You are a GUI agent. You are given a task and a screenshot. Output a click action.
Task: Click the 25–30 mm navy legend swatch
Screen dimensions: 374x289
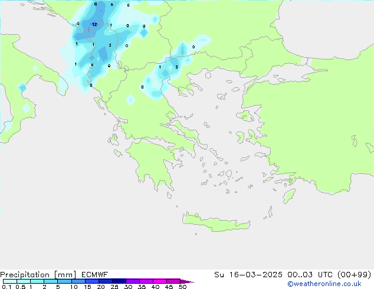click(119, 281)
